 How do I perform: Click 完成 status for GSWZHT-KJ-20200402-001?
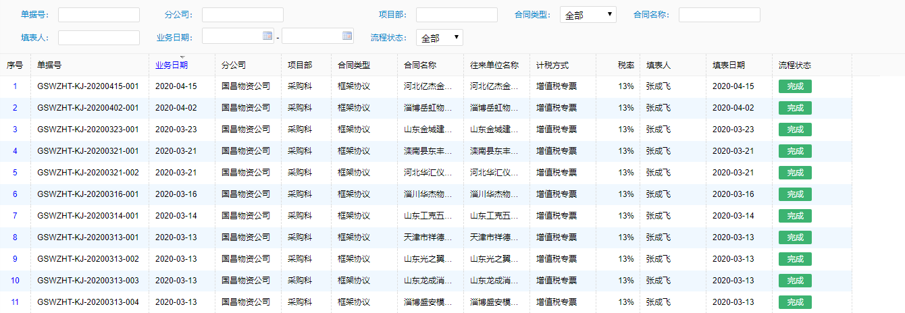point(795,108)
